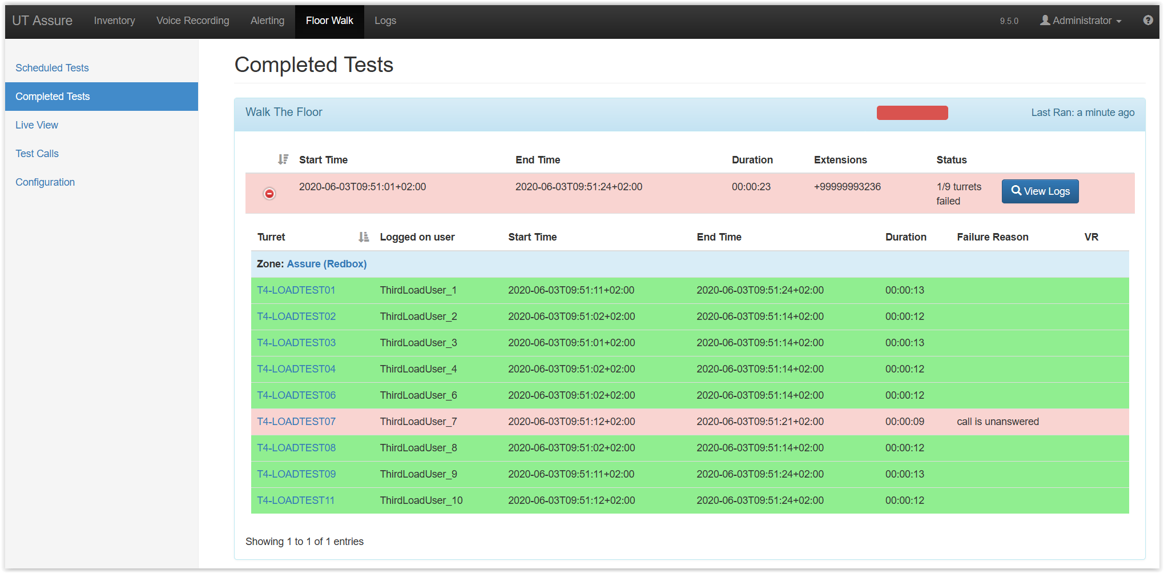Open turret T4-LOADTEST01
The width and height of the screenshot is (1164, 573).
[x=296, y=290]
